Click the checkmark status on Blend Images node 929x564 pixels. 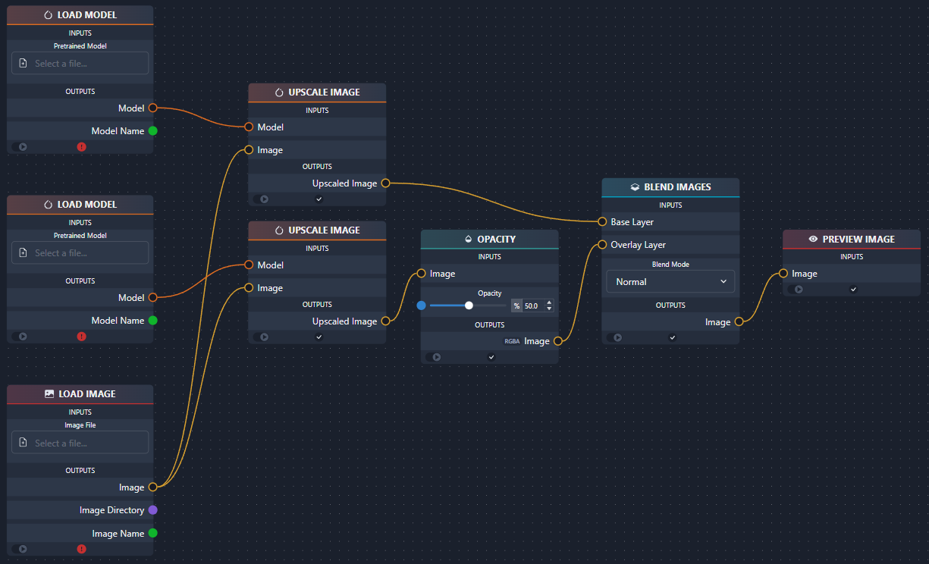point(672,337)
